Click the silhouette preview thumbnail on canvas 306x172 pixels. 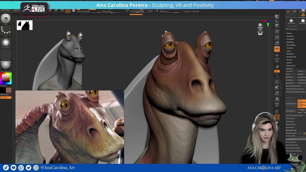[24, 25]
